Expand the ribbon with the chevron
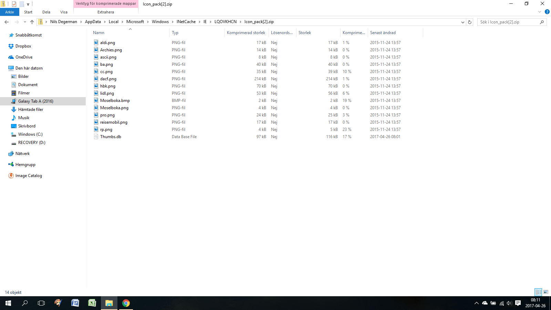The width and height of the screenshot is (551, 310). click(x=540, y=12)
